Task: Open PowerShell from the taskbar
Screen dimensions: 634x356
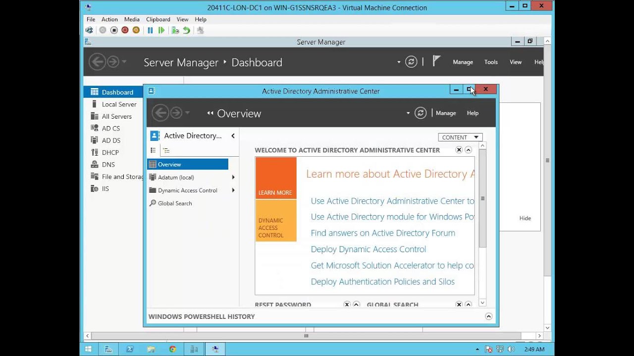Action: point(130,349)
